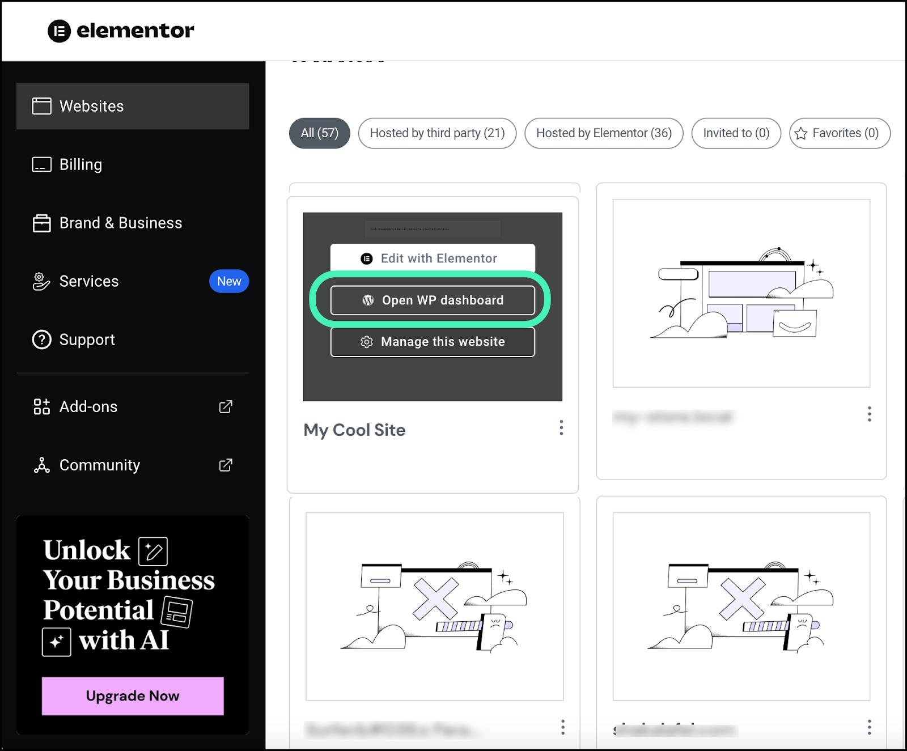Click the star icon in Favorites filter
Screen dimensions: 907x751
801,133
